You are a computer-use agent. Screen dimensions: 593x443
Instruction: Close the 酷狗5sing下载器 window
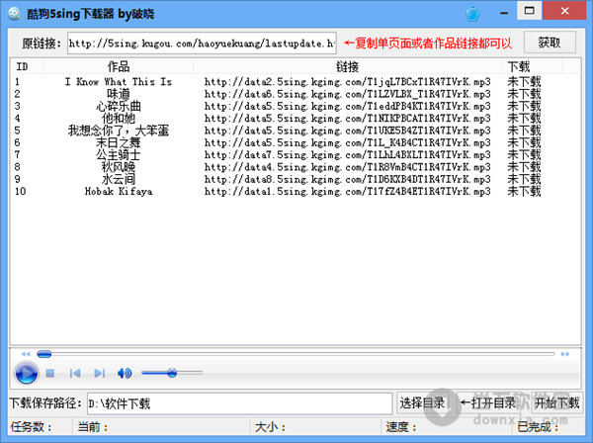pos(564,11)
